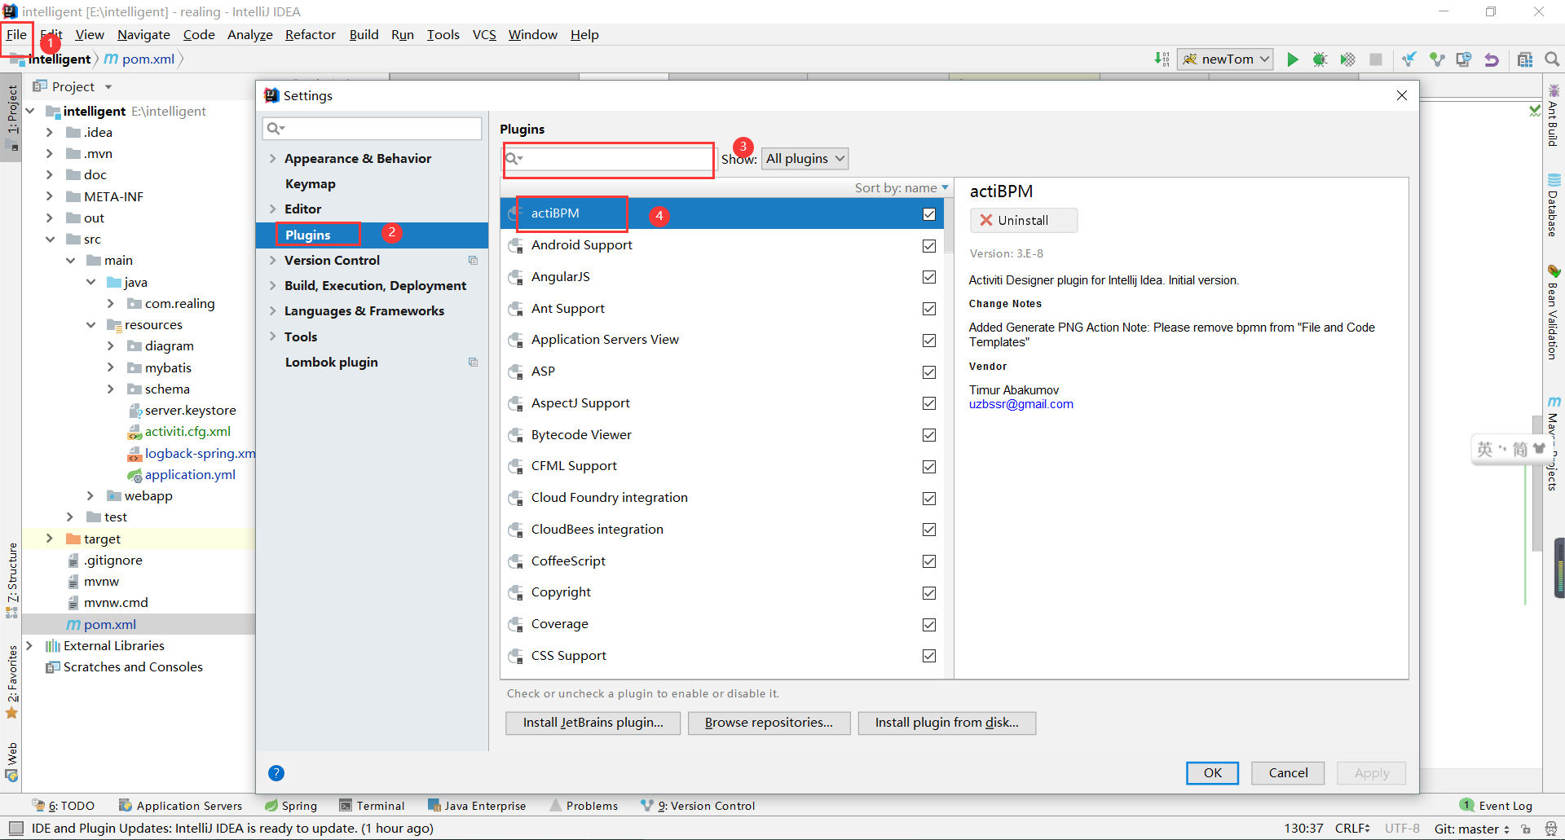1565x840 pixels.
Task: Disable the Android Support plugin checkbox
Action: pyautogui.click(x=929, y=246)
